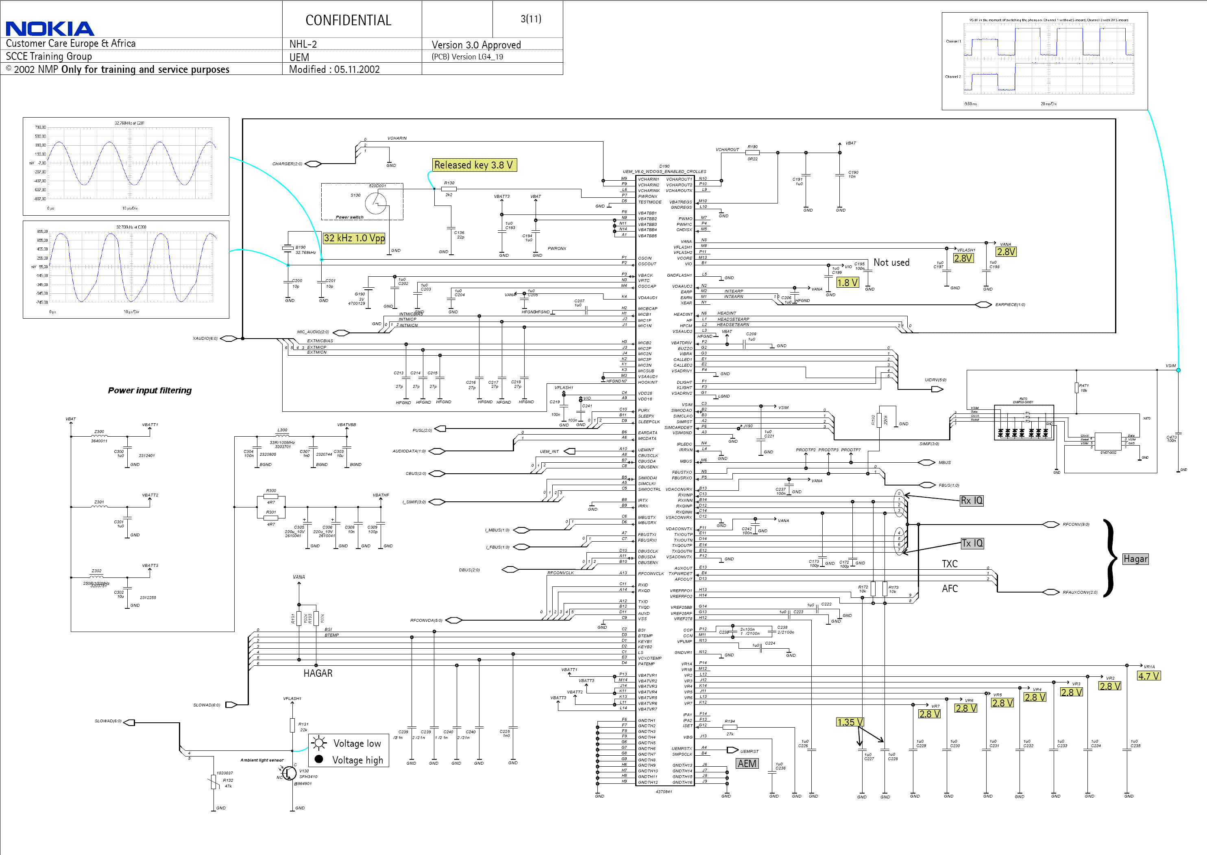Click the '1.35 V' voltage label
Image resolution: width=1207 pixels, height=855 pixels.
click(x=850, y=722)
